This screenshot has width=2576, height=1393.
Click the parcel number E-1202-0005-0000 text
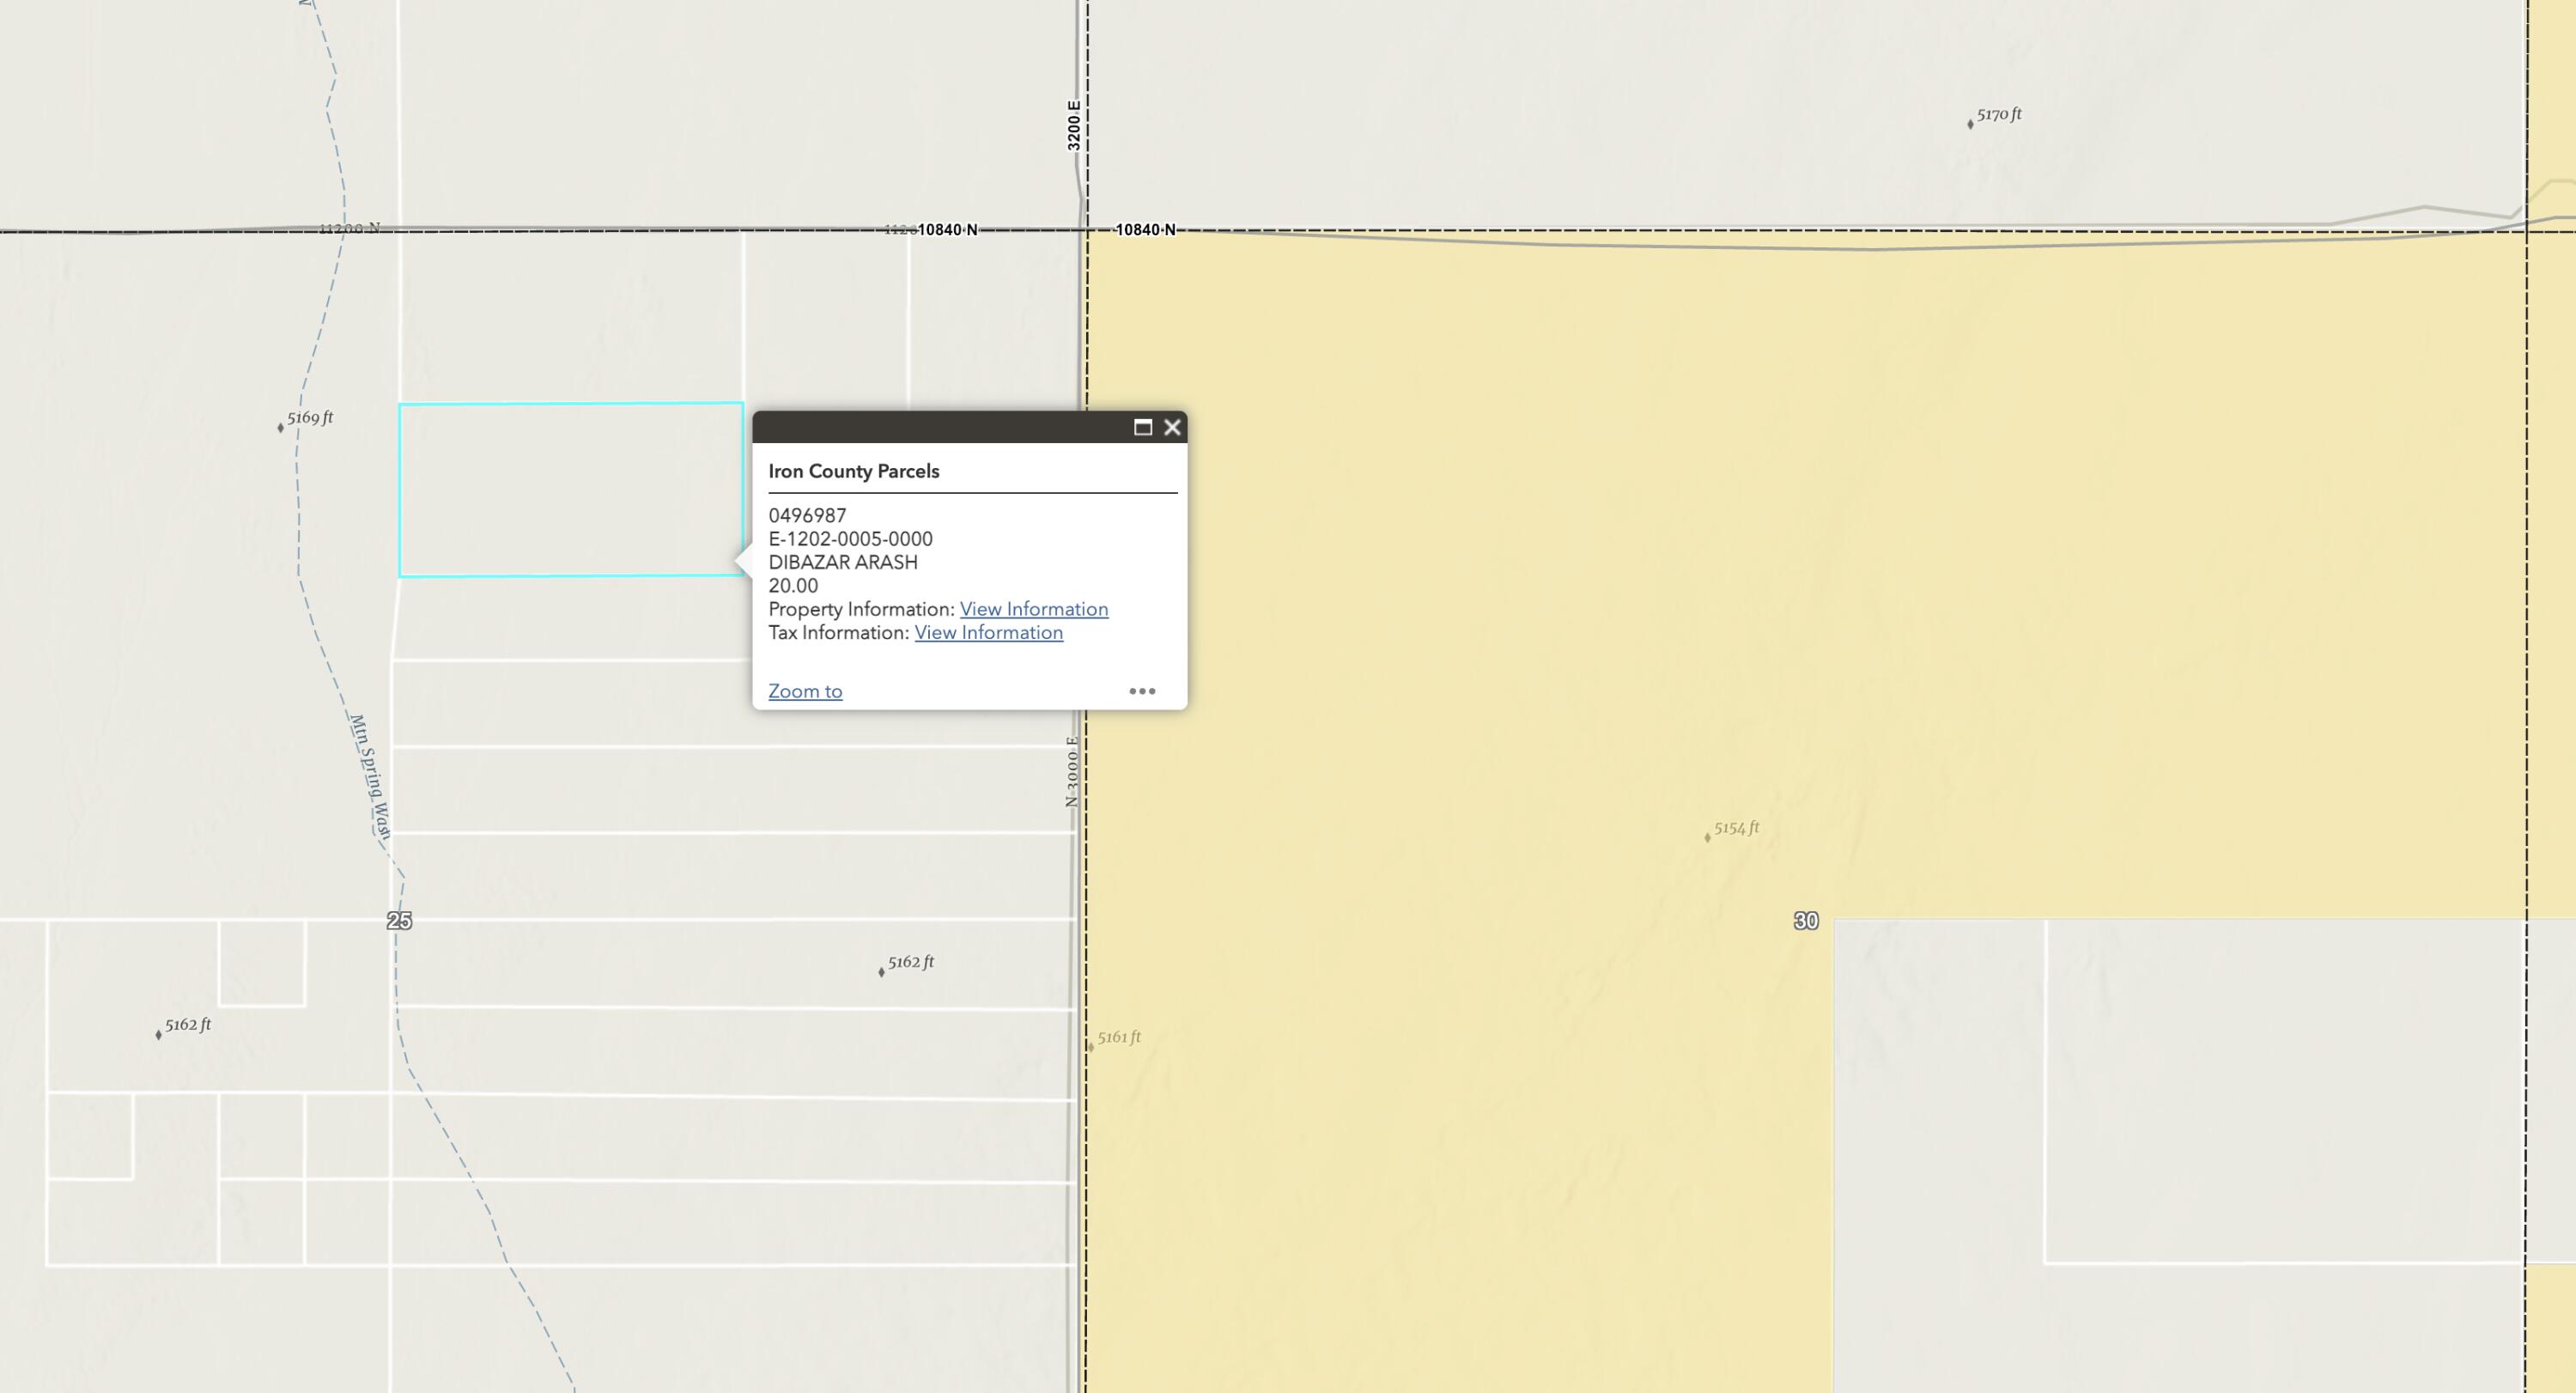850,539
